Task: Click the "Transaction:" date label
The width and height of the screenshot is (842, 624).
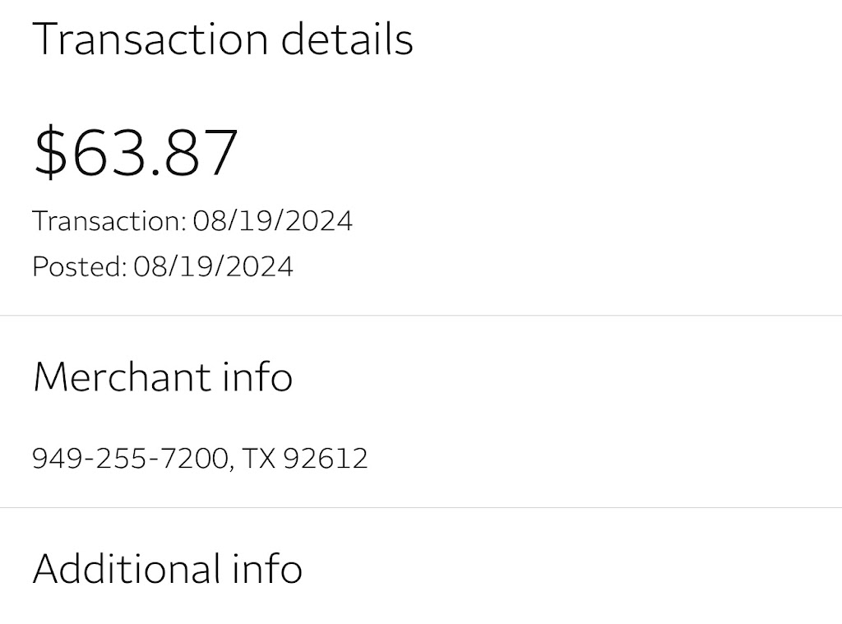Action: 109,221
